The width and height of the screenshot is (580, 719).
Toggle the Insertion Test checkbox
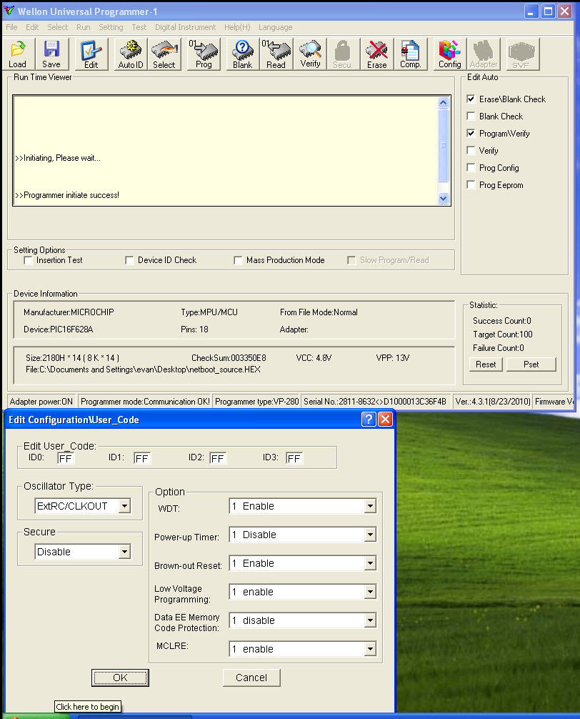[x=29, y=260]
